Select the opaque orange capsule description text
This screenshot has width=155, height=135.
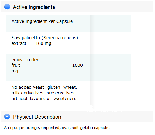(x=57, y=128)
